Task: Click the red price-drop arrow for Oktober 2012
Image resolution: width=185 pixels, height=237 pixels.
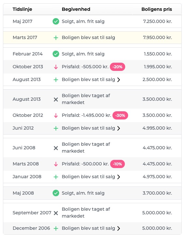Action: tap(56, 116)
